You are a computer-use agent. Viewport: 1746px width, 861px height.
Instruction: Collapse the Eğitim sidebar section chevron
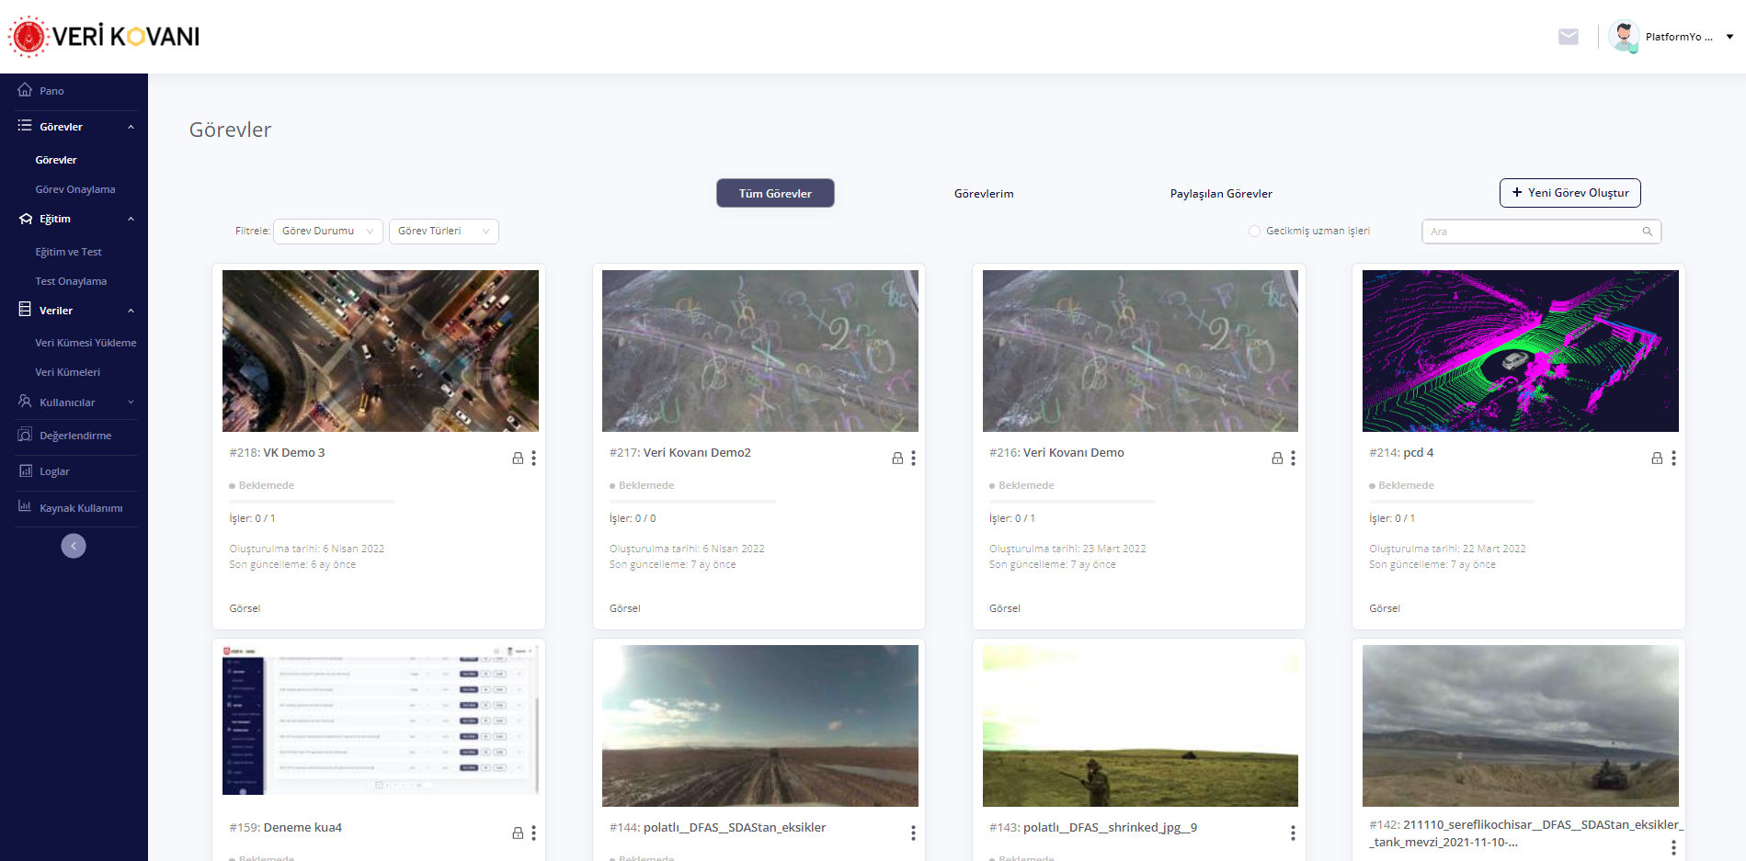pyautogui.click(x=131, y=219)
